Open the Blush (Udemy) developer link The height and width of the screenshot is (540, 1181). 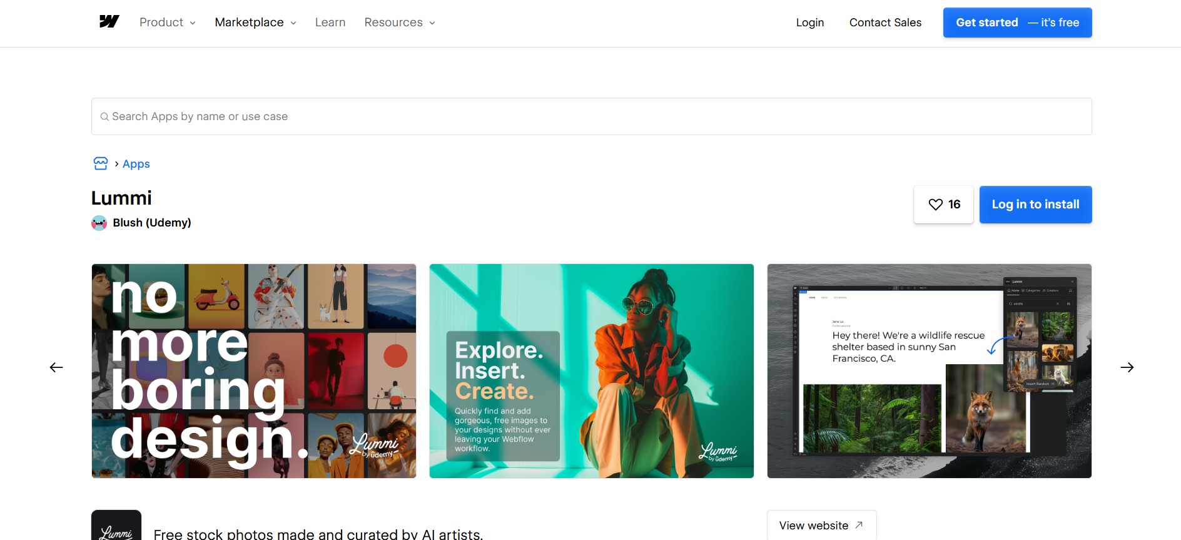tap(152, 223)
